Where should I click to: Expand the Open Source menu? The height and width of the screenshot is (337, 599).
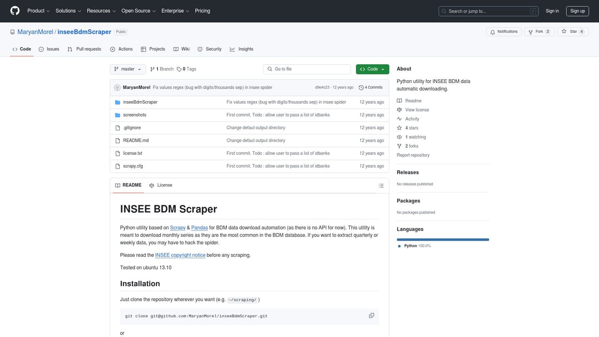(139, 11)
